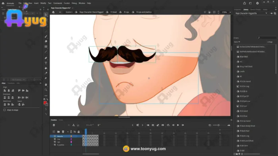Open the File menu

(x=20, y=3)
